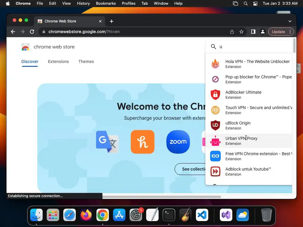303x227 pixels.
Task: Open the profile avatar menu
Action: click(263, 32)
